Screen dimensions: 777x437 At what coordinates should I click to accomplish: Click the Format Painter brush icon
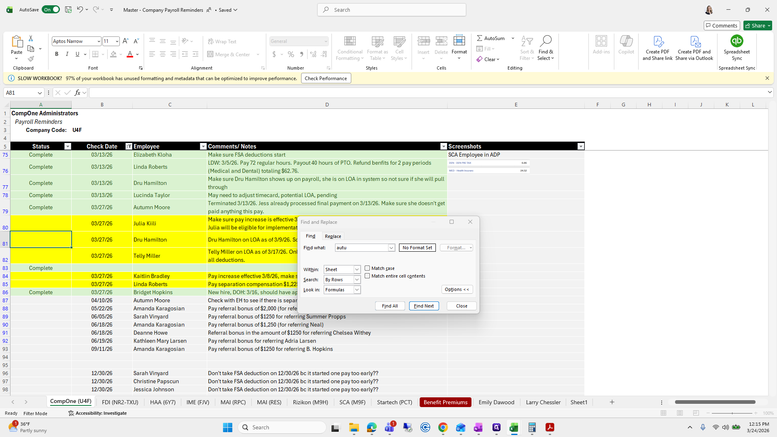click(31, 59)
